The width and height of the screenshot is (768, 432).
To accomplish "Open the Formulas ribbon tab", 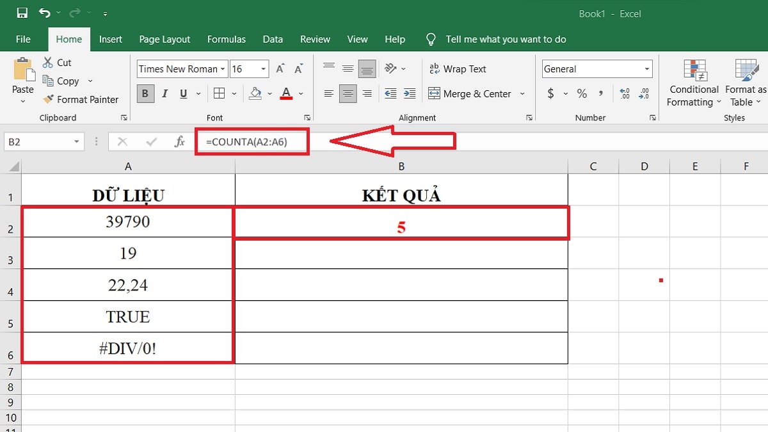I will tap(226, 39).
